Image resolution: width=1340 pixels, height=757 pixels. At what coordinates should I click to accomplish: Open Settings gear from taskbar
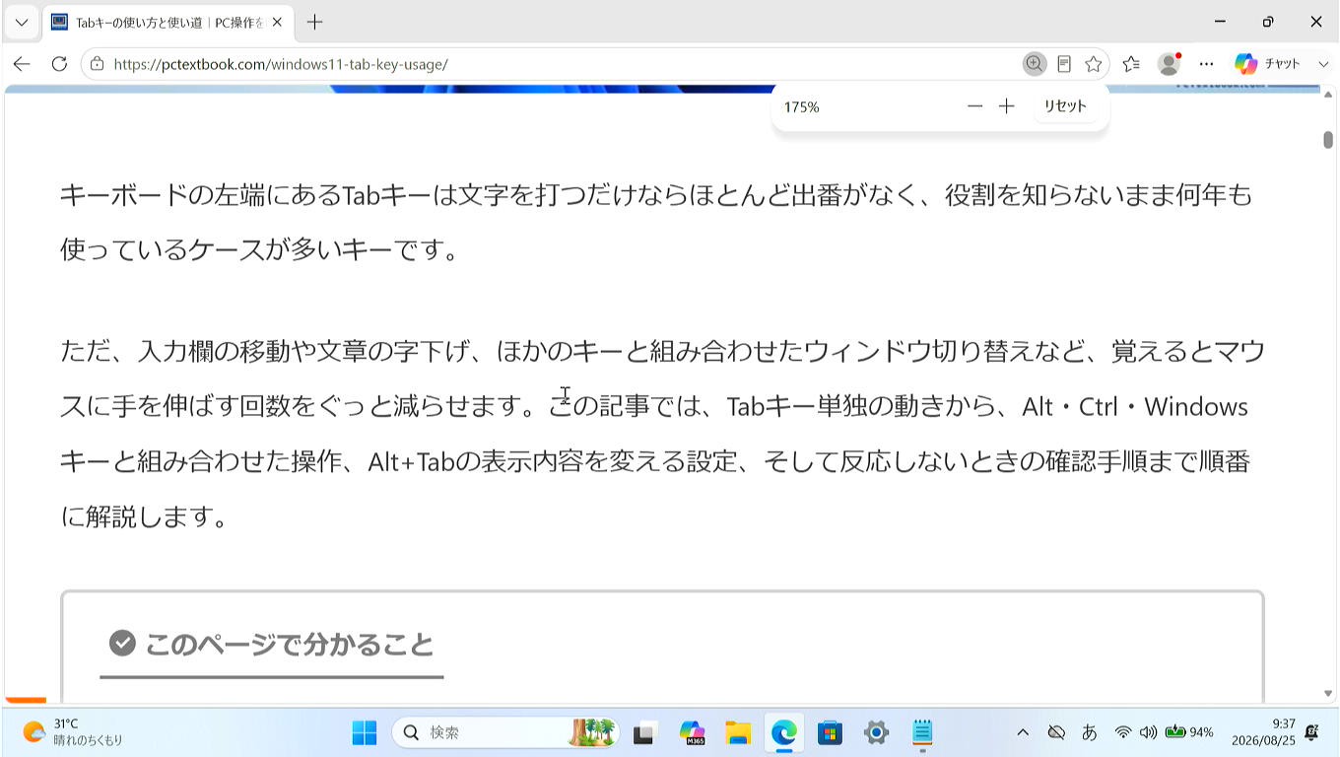tap(876, 732)
